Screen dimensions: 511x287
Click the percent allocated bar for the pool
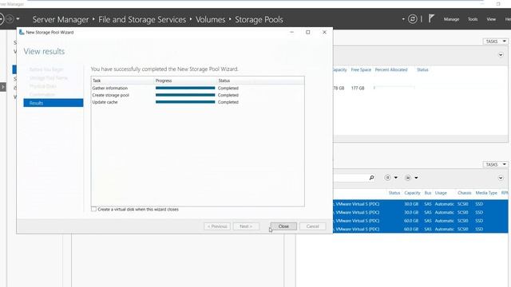tap(394, 88)
